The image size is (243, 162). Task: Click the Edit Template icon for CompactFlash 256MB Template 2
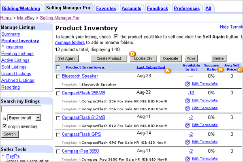pos(188,109)
